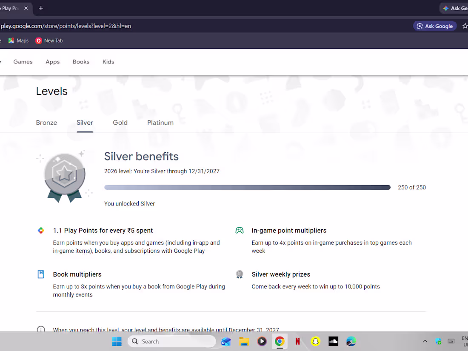Click the '250 of 250' points text
468x351 pixels.
(x=412, y=188)
